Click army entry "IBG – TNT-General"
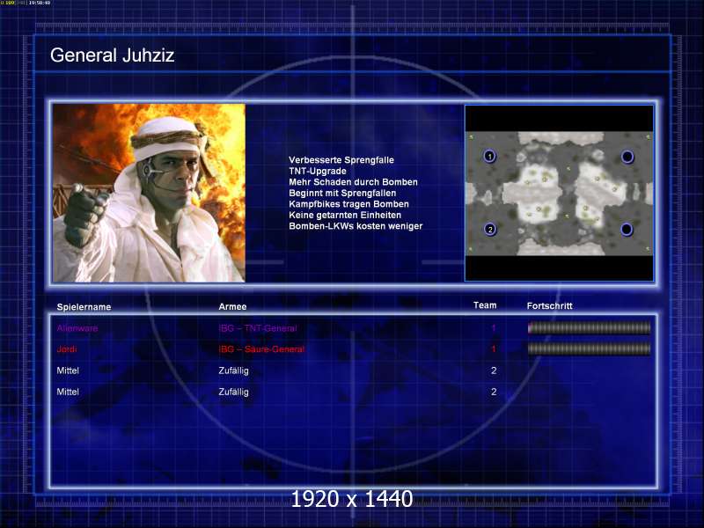Viewport: 704px width, 528px height. (258, 328)
